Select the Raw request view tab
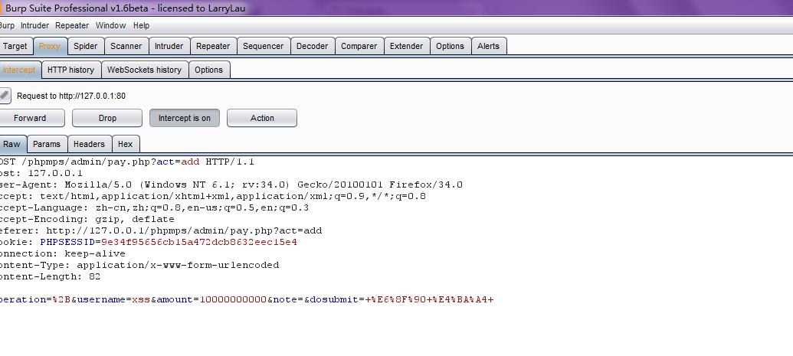The height and width of the screenshot is (356, 793). click(12, 144)
